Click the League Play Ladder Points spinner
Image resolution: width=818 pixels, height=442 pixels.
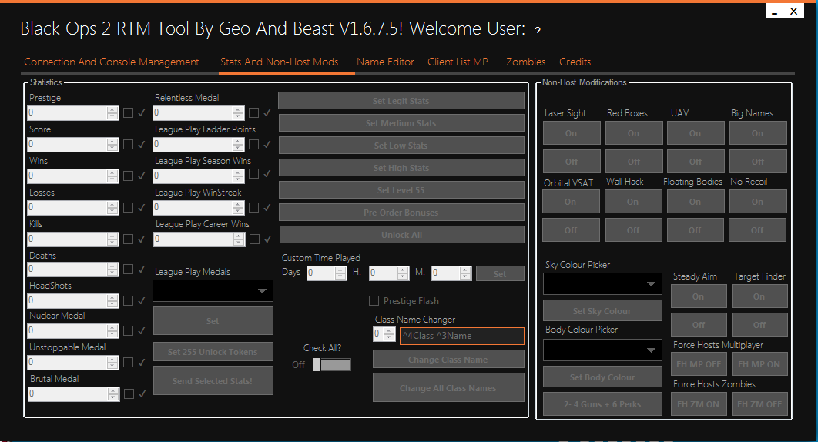click(239, 145)
